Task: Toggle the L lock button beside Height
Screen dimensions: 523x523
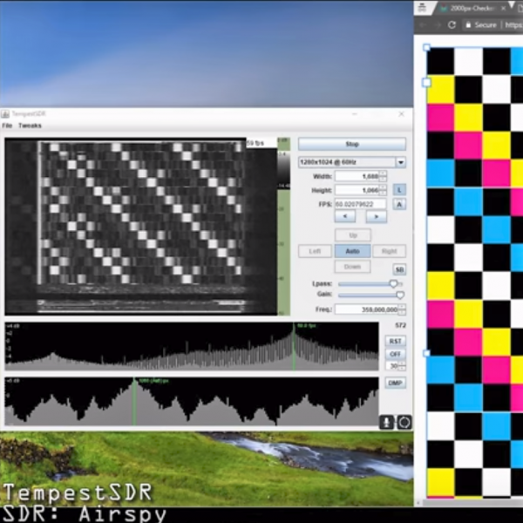Action: [399, 190]
